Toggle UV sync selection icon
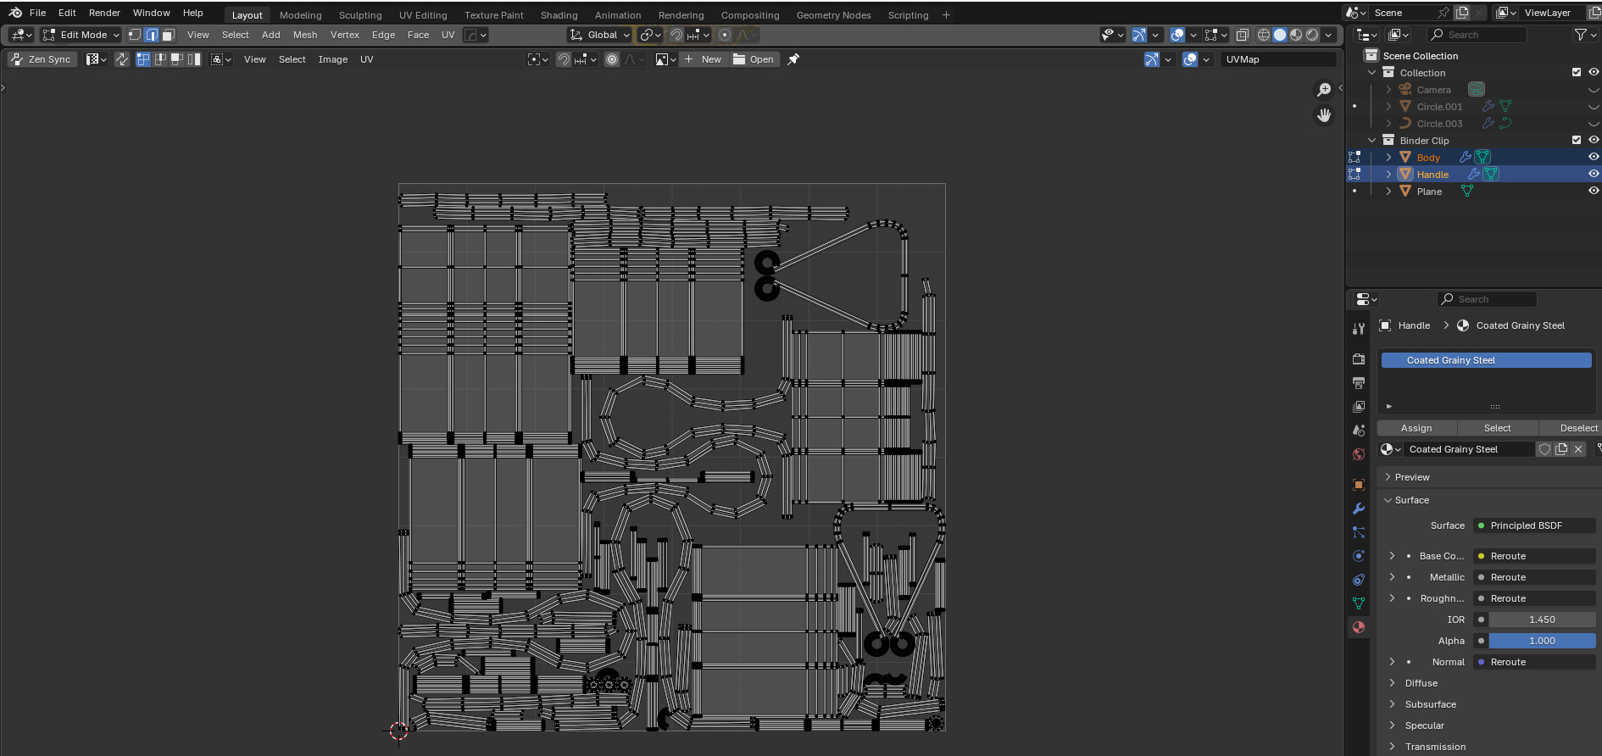Viewport: 1602px width, 756px height. pyautogui.click(x=122, y=59)
